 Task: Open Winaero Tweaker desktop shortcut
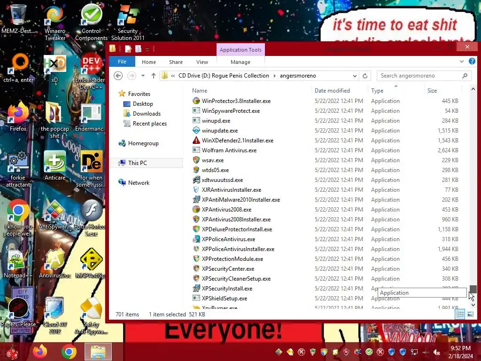pyautogui.click(x=54, y=22)
